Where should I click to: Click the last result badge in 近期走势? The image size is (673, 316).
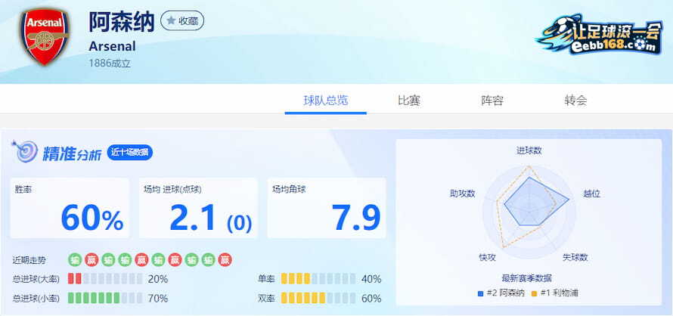(x=225, y=260)
